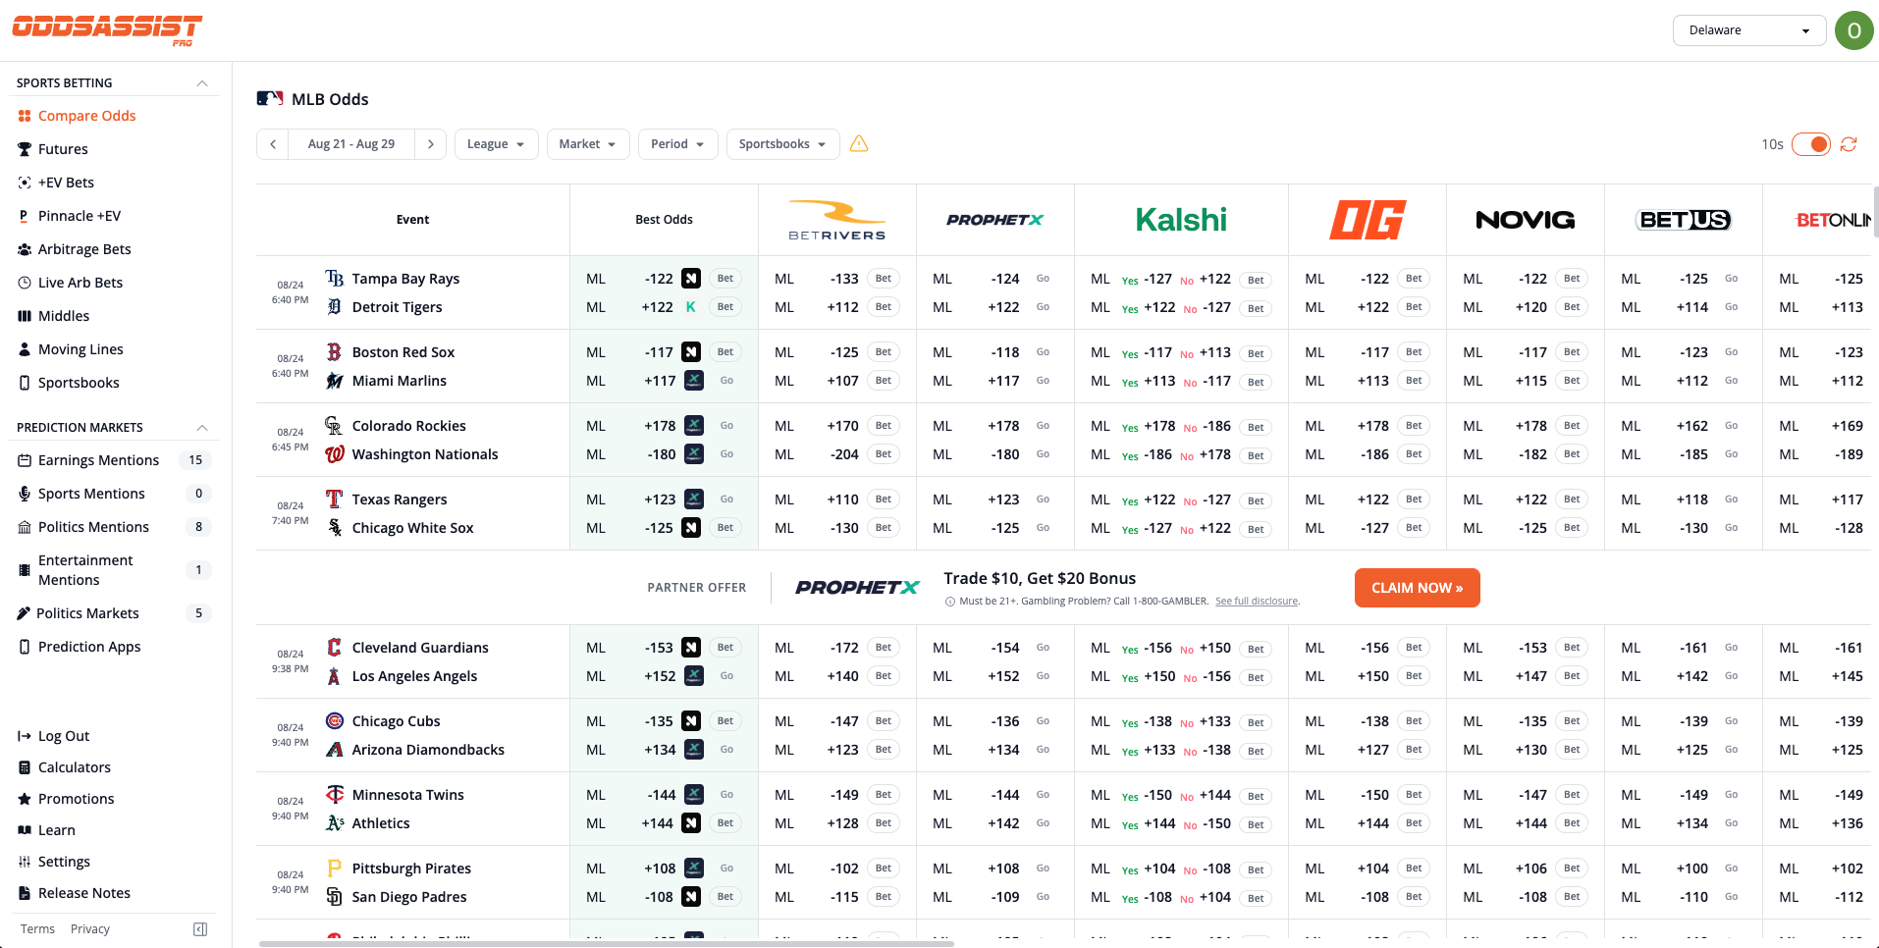The height and width of the screenshot is (948, 1879).
Task: Click the Earnings Mentions calendar icon
Action: tap(25, 460)
